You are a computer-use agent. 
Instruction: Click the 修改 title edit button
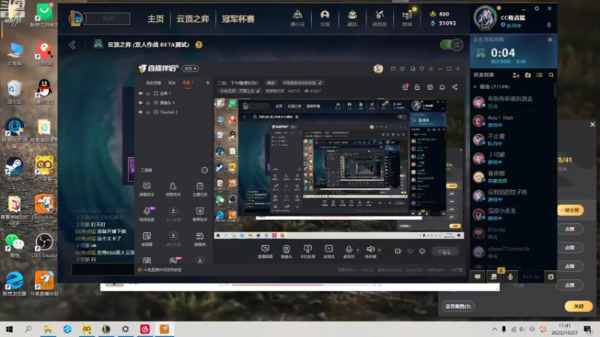[271, 82]
